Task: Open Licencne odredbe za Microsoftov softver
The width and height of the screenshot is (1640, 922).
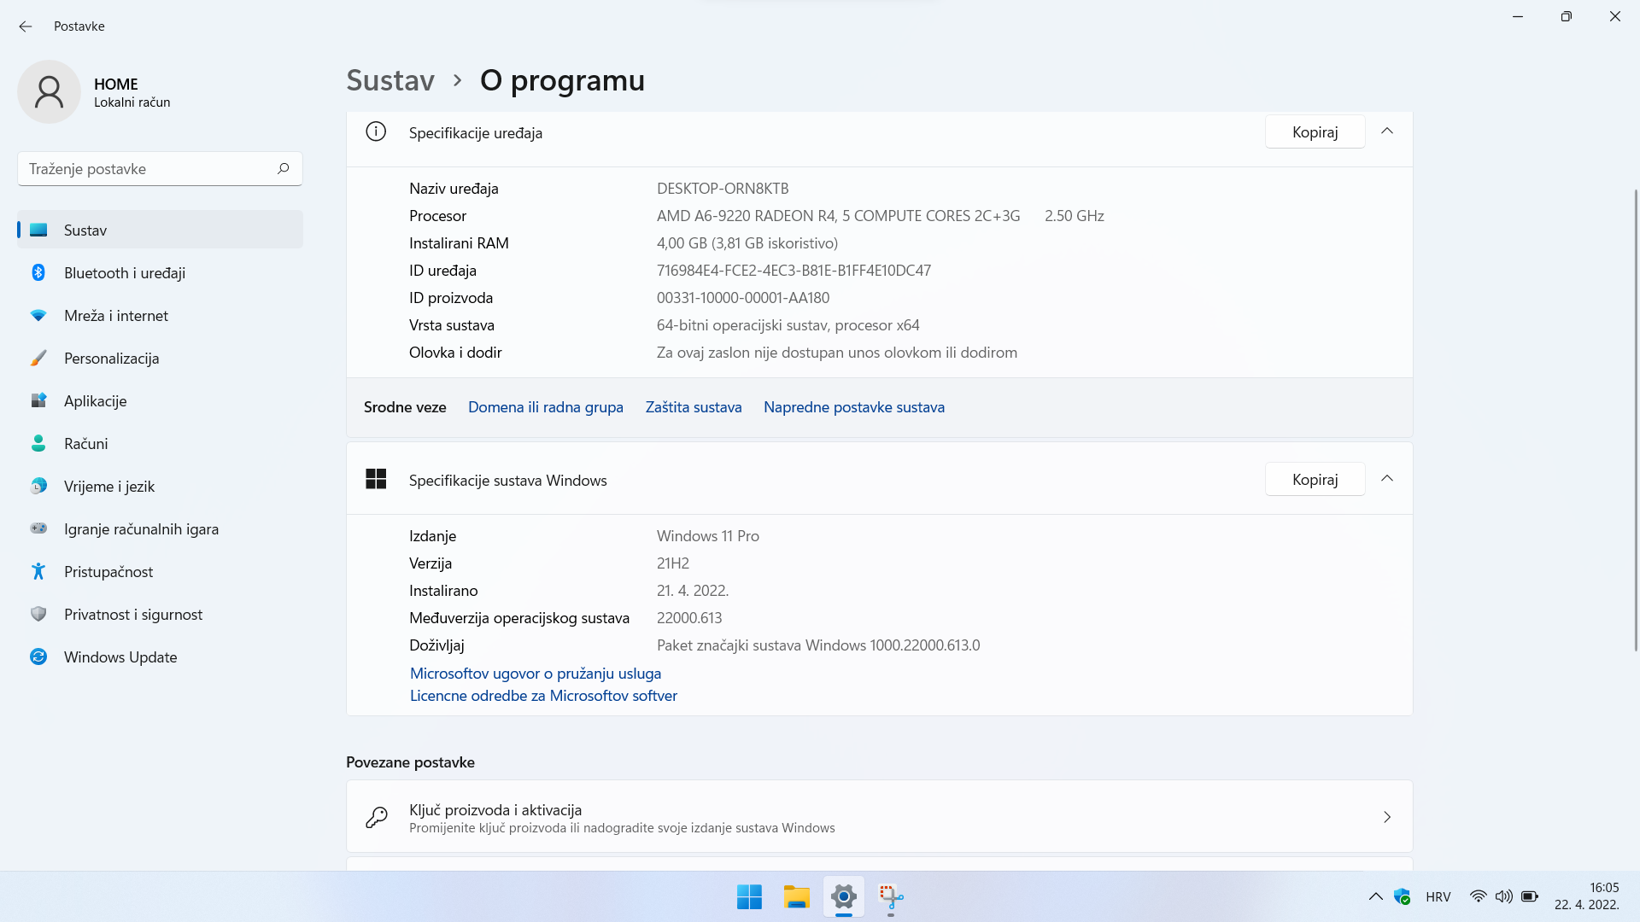Action: (543, 695)
